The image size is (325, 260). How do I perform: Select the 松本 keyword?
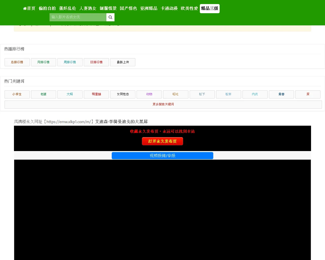tap(229, 94)
